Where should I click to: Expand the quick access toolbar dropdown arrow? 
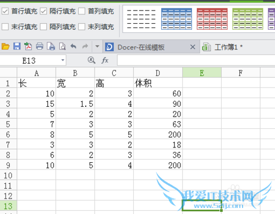pyautogui.click(x=97, y=46)
